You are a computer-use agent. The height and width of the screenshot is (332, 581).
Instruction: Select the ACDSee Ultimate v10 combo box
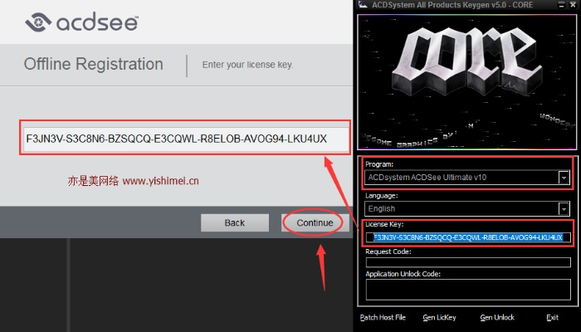[461, 177]
